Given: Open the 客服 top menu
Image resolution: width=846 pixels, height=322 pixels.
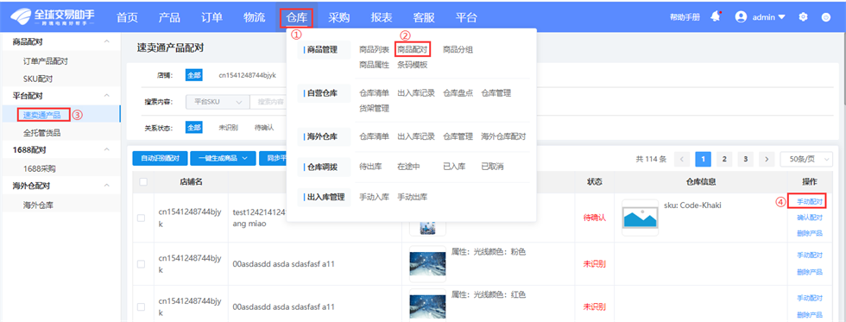Looking at the screenshot, I should click(424, 17).
